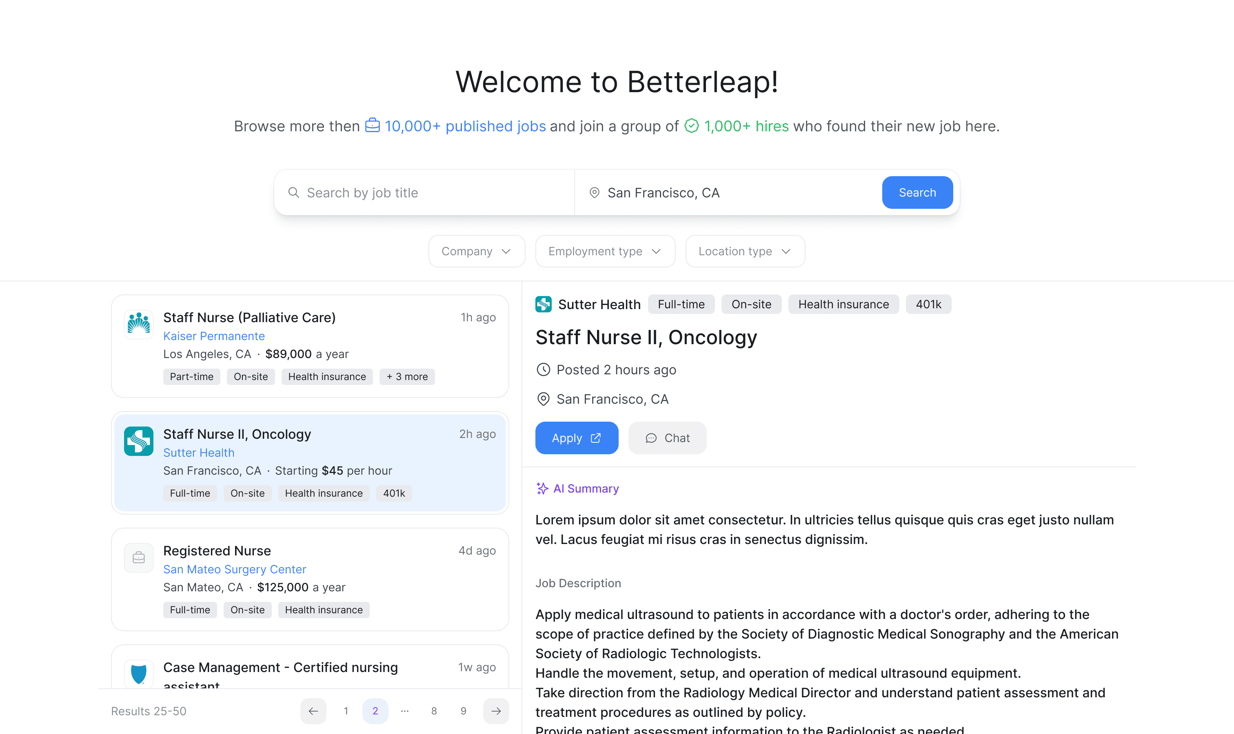Screen dimensions: 1234x734
Task: Start a Chat about this job
Action: click(x=667, y=438)
